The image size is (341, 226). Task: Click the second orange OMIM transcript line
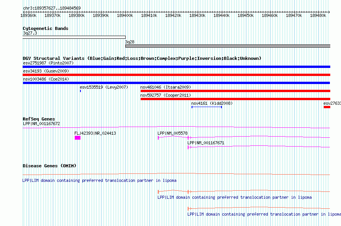coord(244,191)
